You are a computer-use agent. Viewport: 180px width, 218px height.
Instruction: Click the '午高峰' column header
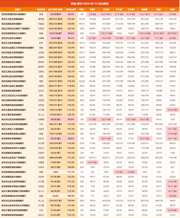pos(106,10)
